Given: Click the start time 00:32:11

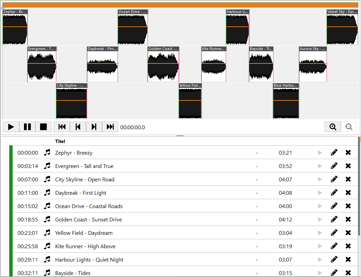Looking at the screenshot, I should pyautogui.click(x=28, y=273).
